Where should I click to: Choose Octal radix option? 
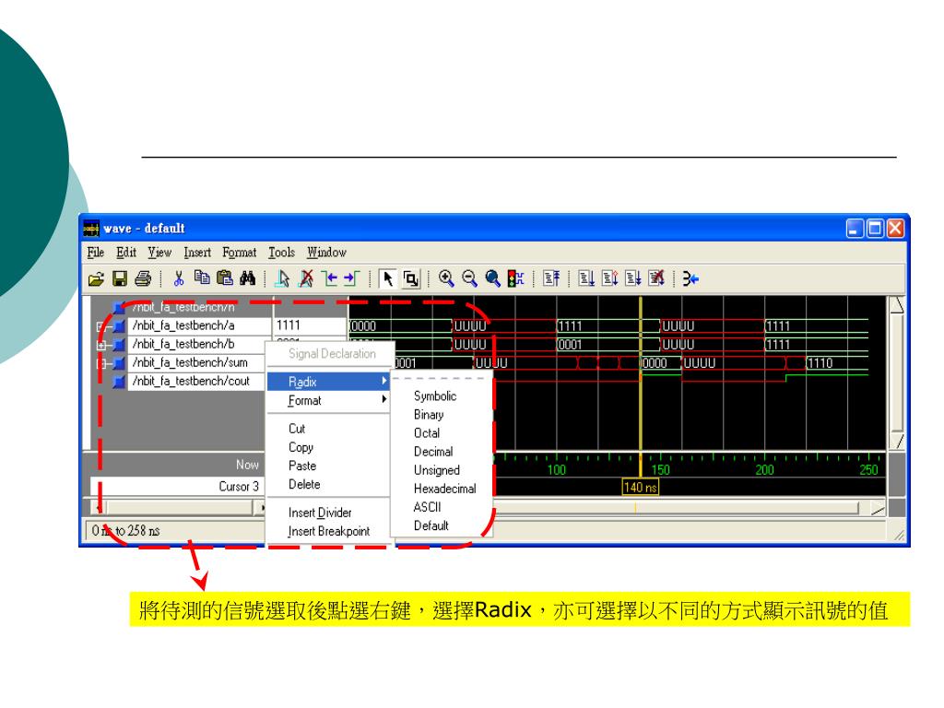coord(427,433)
